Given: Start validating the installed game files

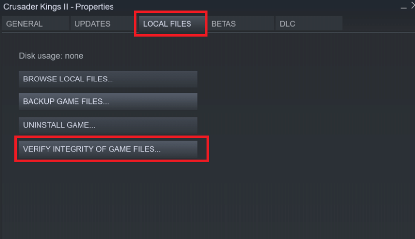Looking at the screenshot, I should tap(108, 149).
